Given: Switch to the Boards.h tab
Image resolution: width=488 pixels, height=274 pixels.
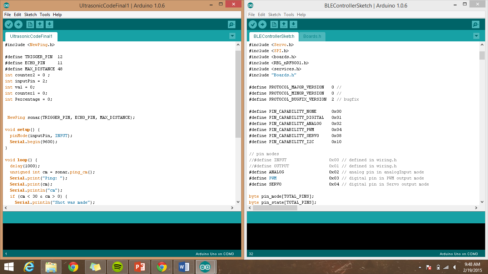Looking at the screenshot, I should pyautogui.click(x=312, y=36).
